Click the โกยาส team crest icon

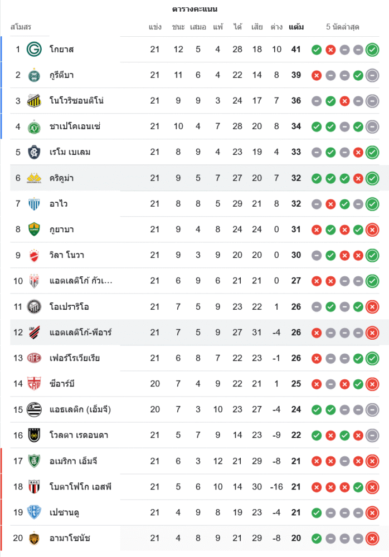coord(35,50)
